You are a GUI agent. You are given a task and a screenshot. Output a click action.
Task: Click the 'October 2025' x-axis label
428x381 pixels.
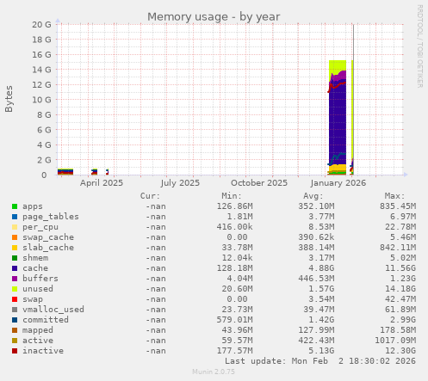[x=259, y=183]
